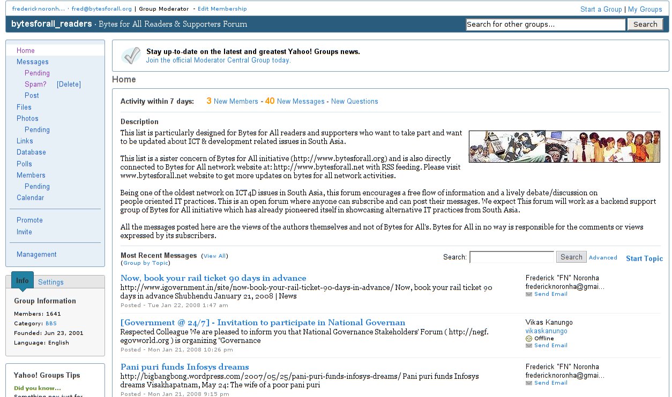The width and height of the screenshot is (672, 397).
Task: Click the 'Members: 1641' text
Action: pos(38,314)
